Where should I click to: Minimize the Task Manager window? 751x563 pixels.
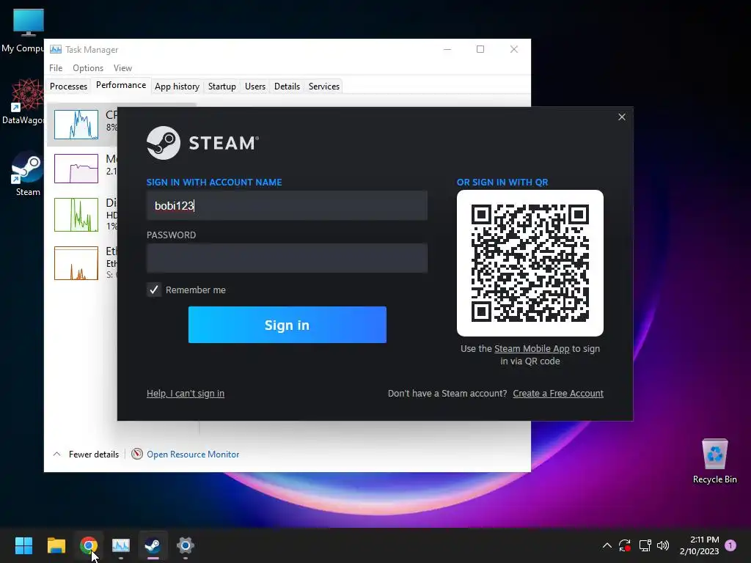(x=447, y=49)
